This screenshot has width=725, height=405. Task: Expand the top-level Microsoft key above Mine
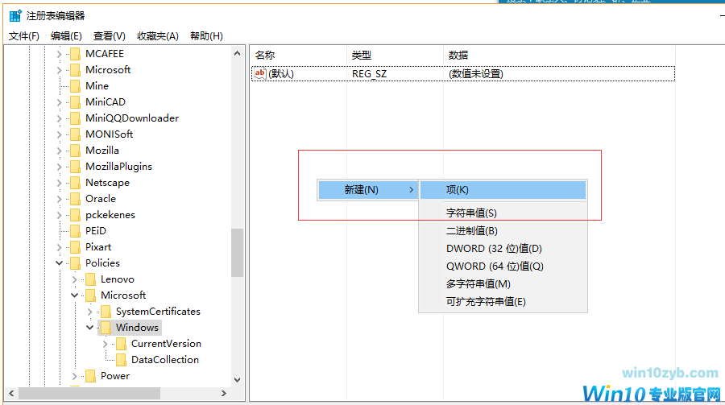[59, 70]
